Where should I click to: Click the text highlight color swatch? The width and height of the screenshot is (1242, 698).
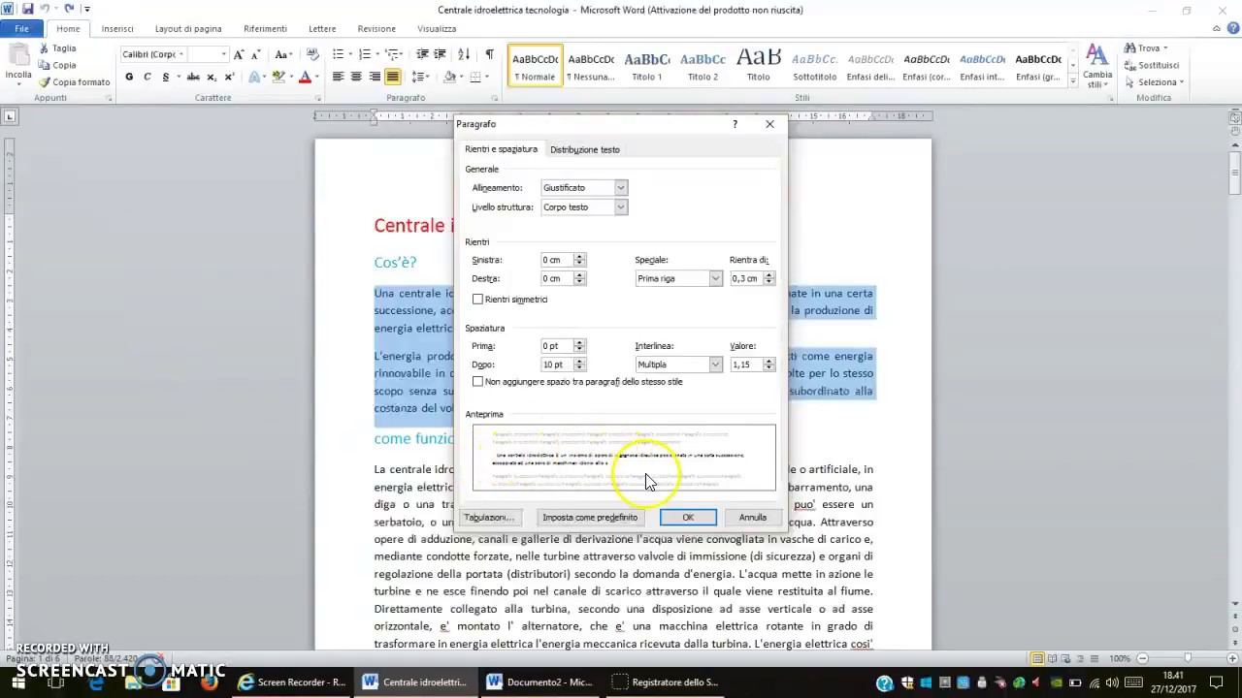[x=278, y=77]
